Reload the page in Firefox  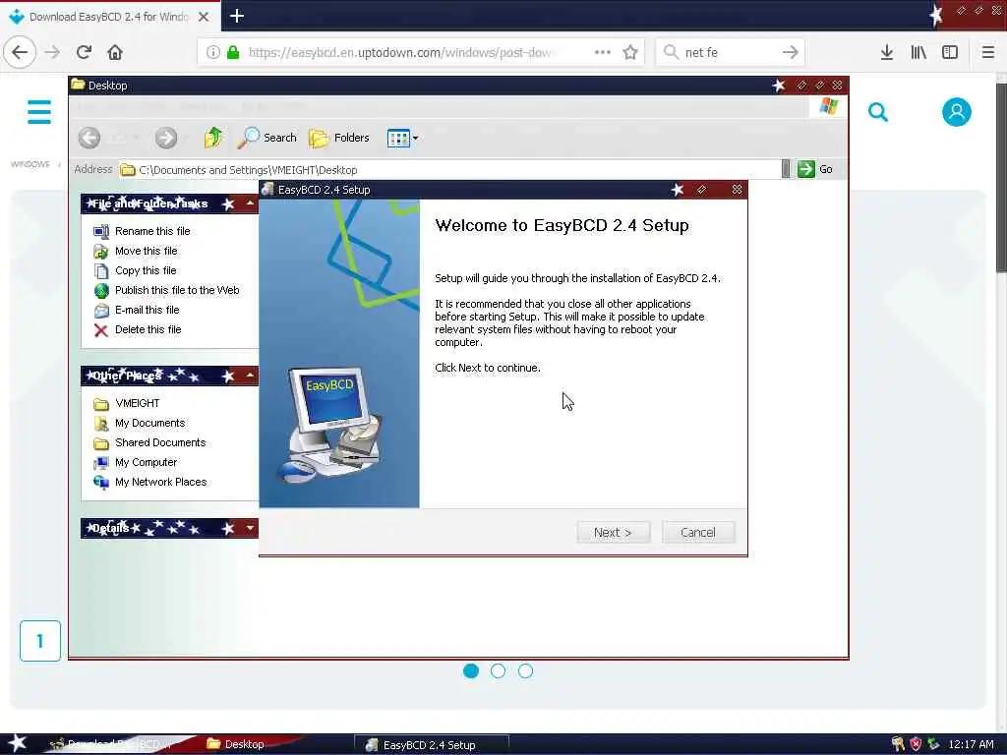tap(84, 52)
